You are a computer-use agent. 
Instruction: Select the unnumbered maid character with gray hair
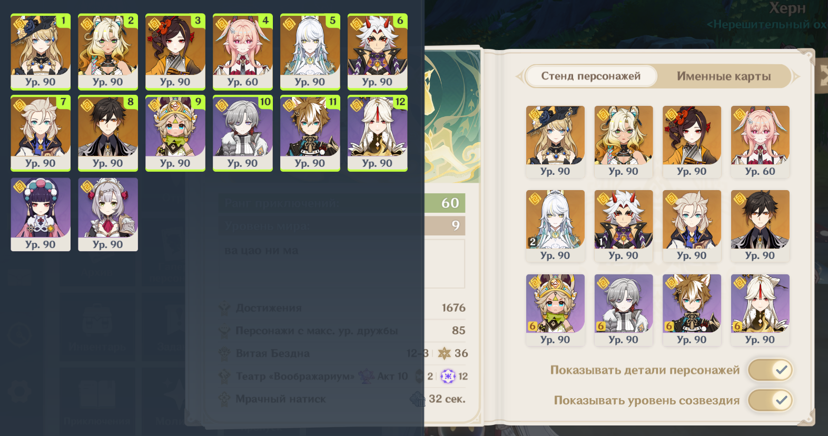[108, 214]
